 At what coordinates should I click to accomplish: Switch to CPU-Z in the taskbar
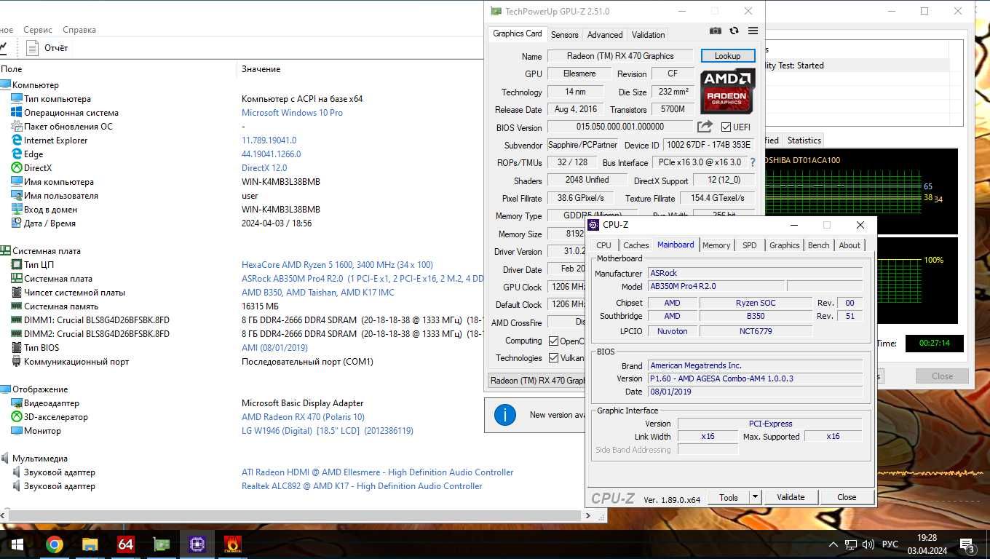coord(197,544)
